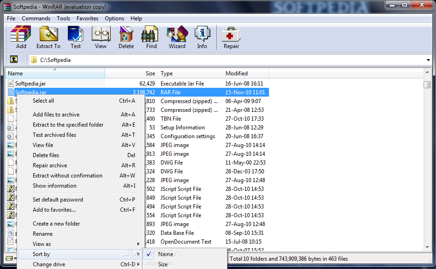Open the Tools menu
The height and width of the screenshot is (269, 436).
pyautogui.click(x=63, y=18)
